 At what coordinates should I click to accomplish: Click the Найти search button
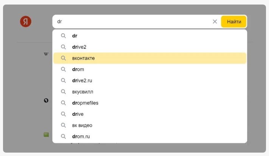click(234, 22)
